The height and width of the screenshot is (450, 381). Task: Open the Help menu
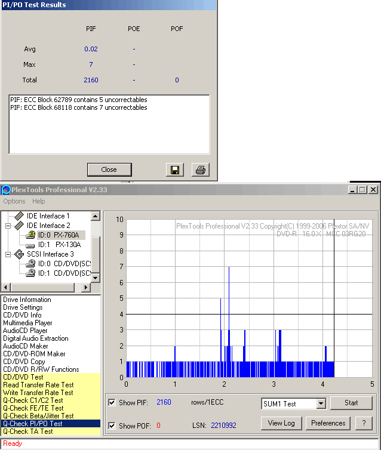[39, 202]
